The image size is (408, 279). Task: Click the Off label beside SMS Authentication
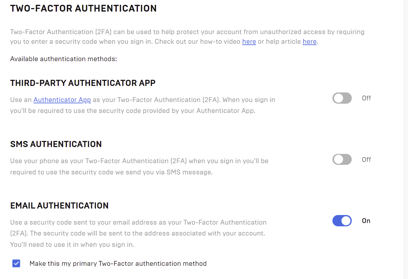[x=366, y=159]
